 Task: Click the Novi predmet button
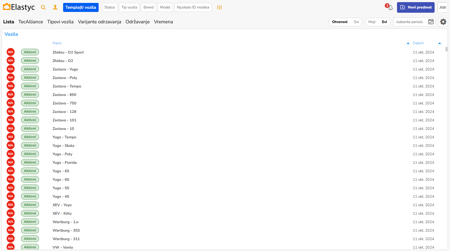tap(416, 7)
